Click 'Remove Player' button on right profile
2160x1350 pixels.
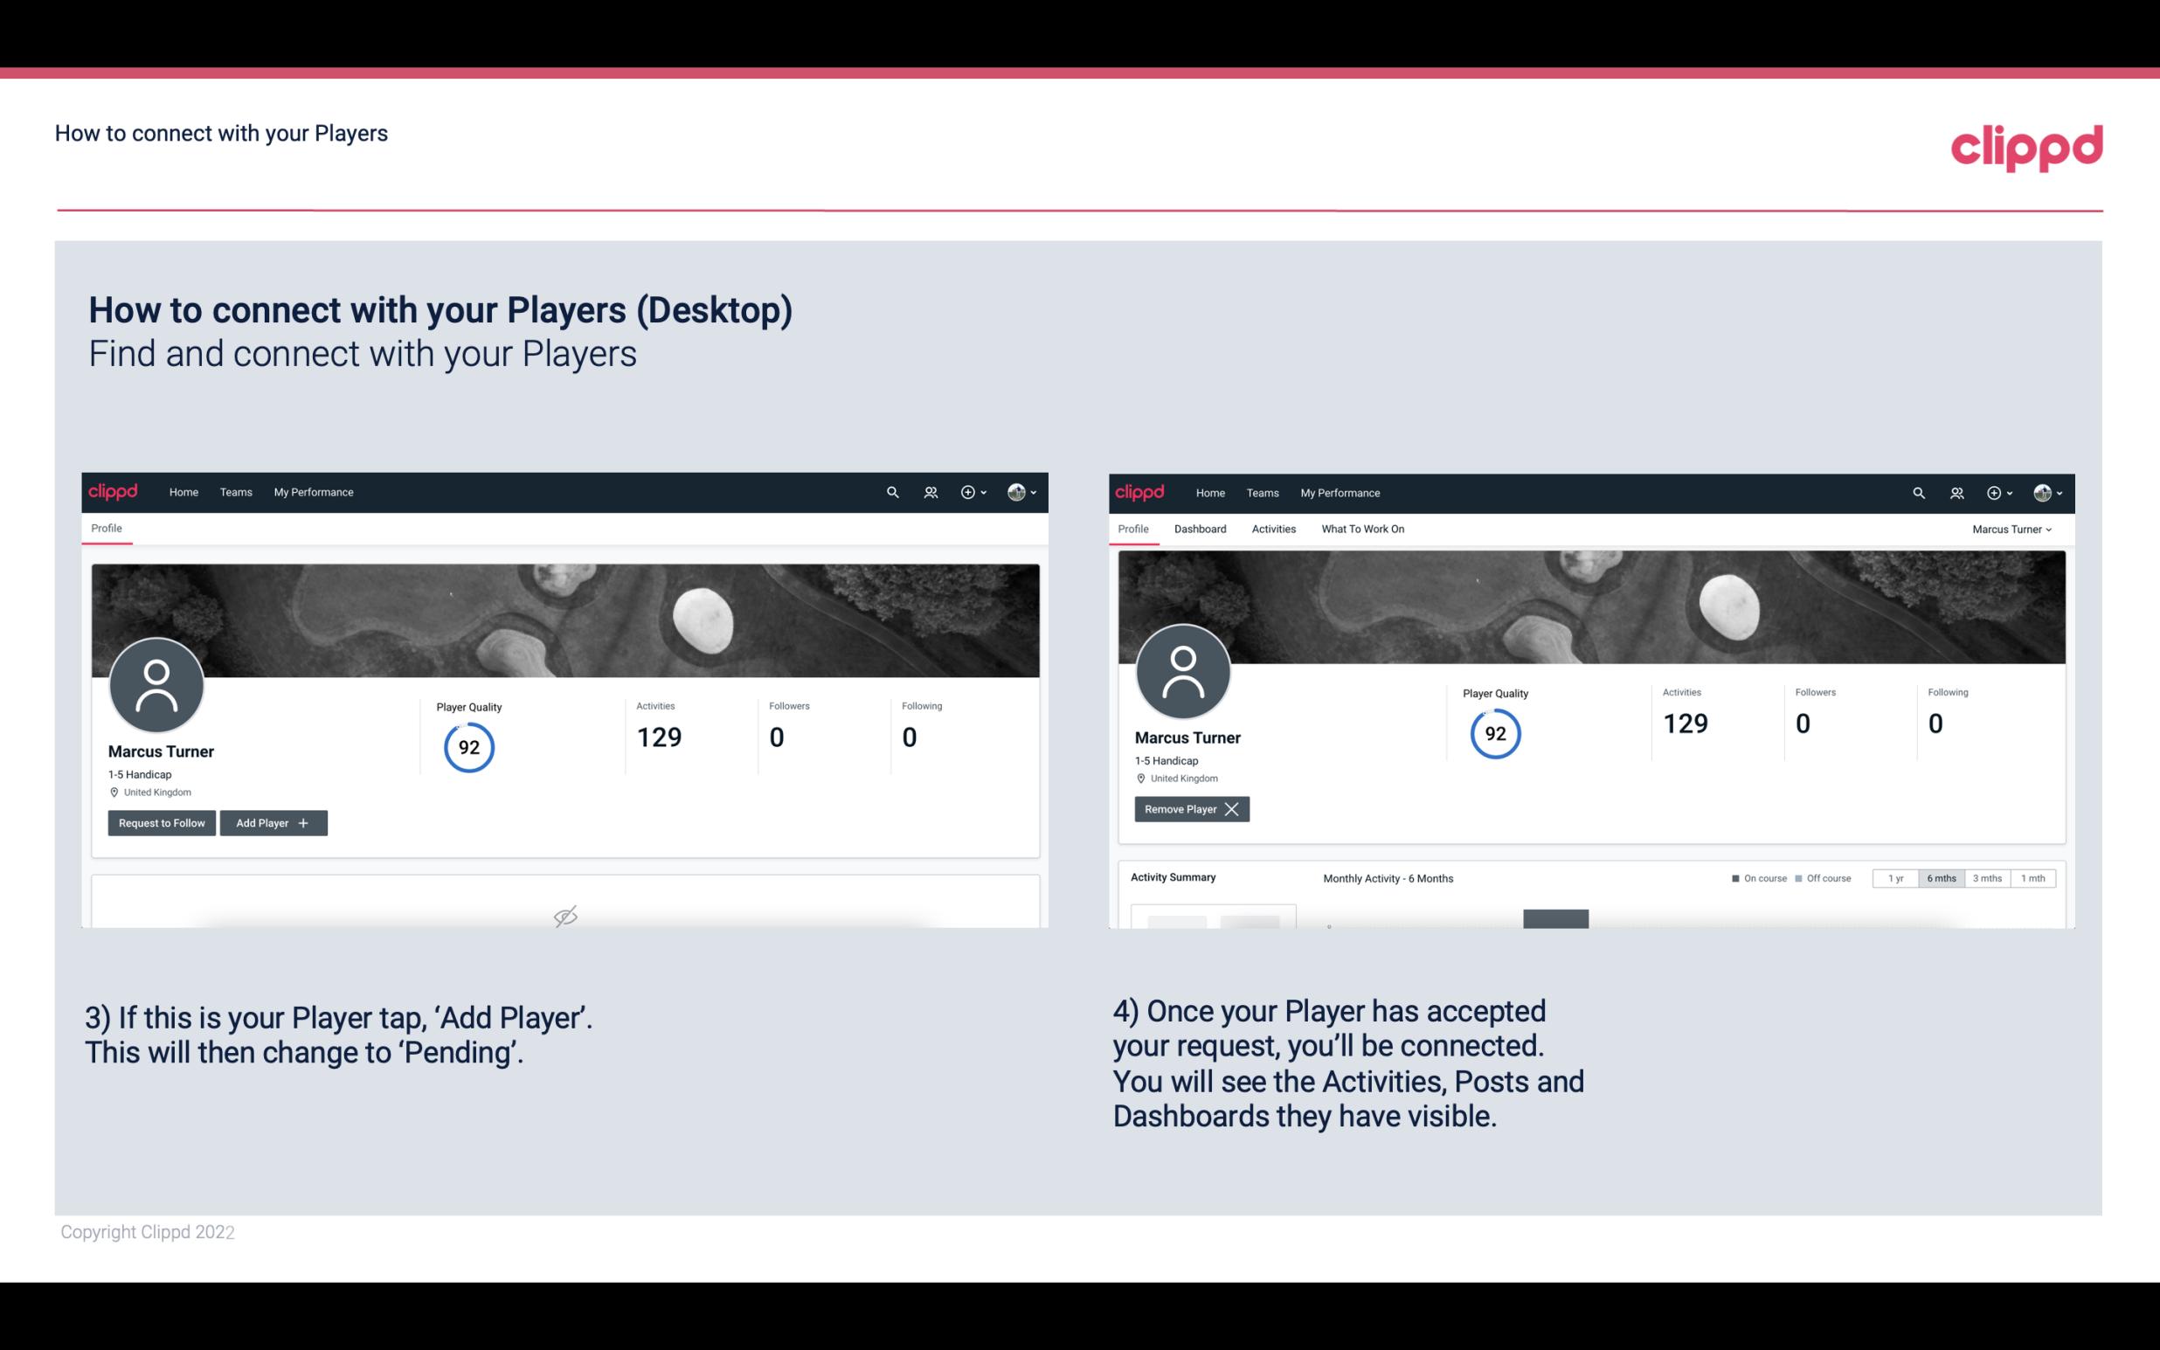click(x=1189, y=809)
